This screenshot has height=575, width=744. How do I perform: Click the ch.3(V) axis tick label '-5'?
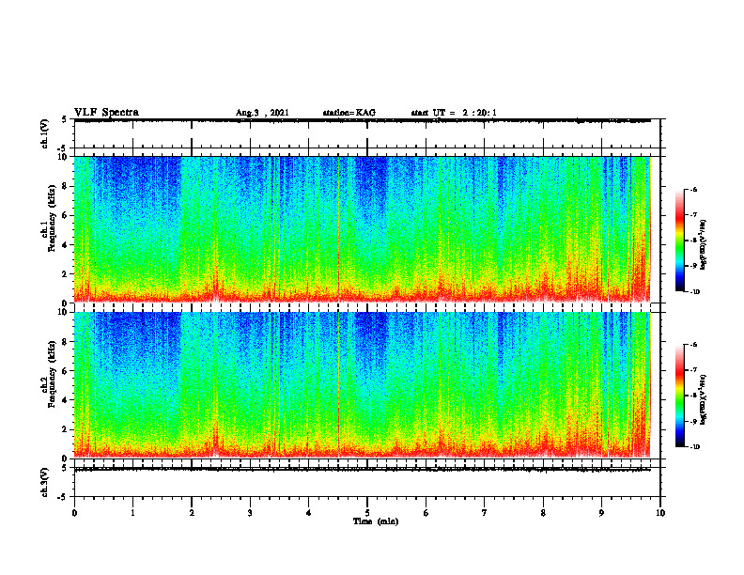tap(62, 497)
